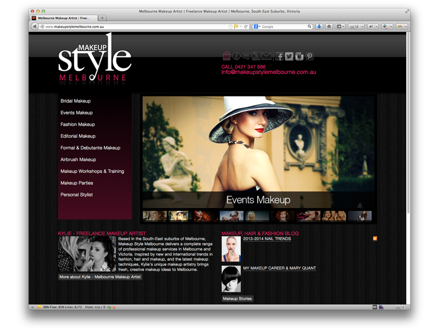Open the Instagram camera social icon
Screen dimensions: 439x329
(299, 56)
